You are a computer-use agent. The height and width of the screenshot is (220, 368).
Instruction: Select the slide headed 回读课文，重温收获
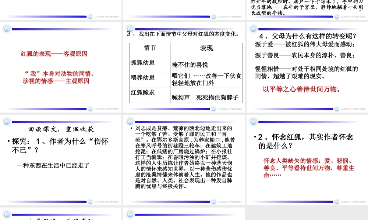(61, 160)
